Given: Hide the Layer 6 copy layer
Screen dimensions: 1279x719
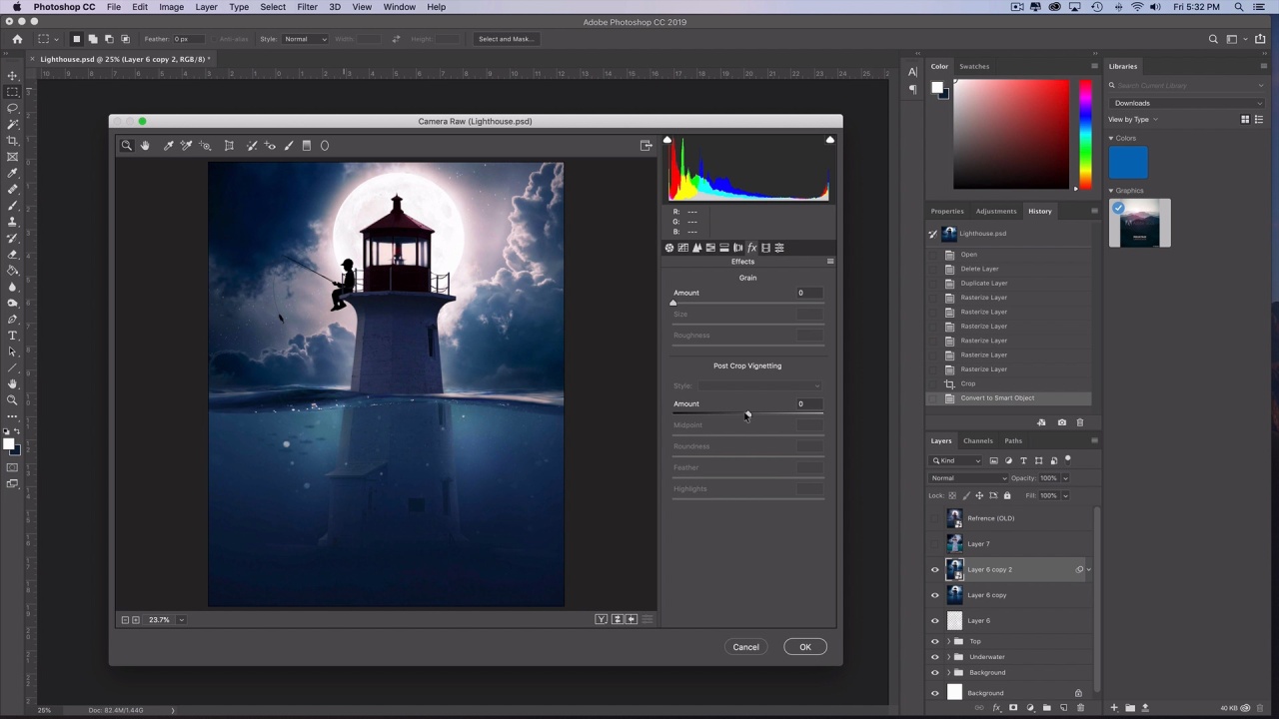Looking at the screenshot, I should (x=935, y=595).
